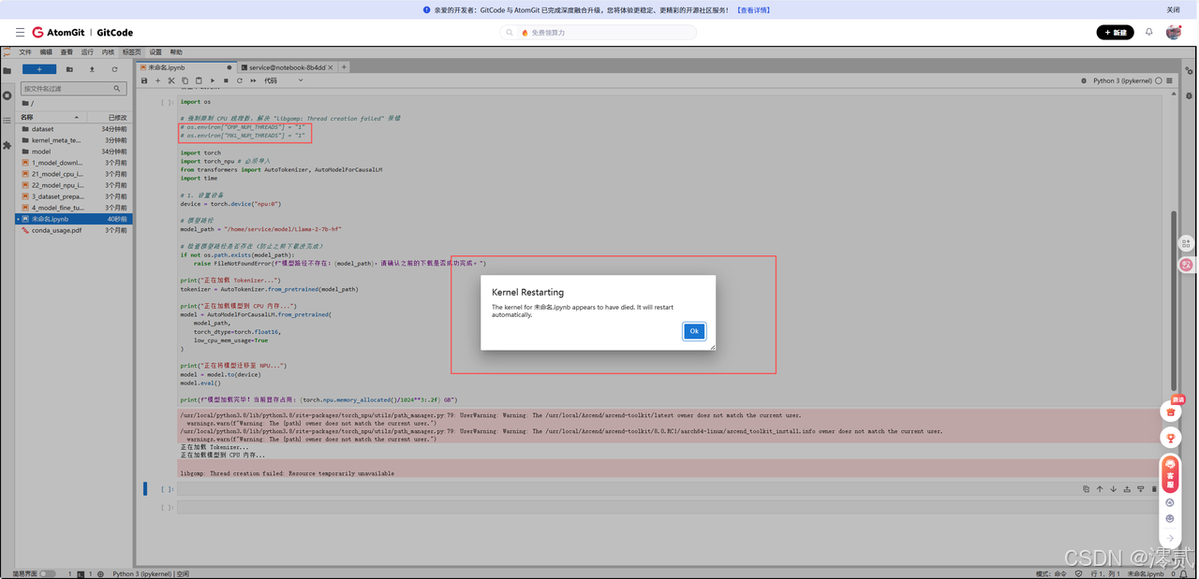Select 1_model_downl... notebook file
This screenshot has height=579, width=1199.
click(75, 163)
